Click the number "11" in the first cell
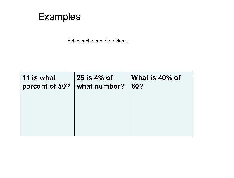Viewport: 234px width, 178px height. (x=26, y=78)
